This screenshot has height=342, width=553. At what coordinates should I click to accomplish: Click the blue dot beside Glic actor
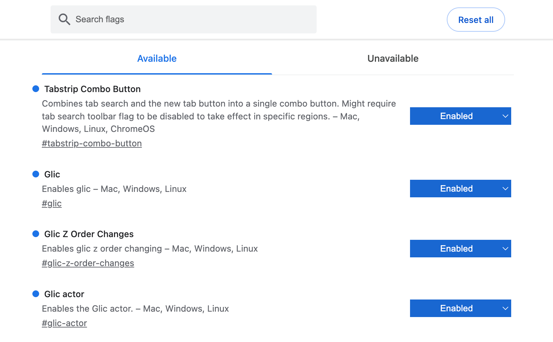[x=36, y=294]
